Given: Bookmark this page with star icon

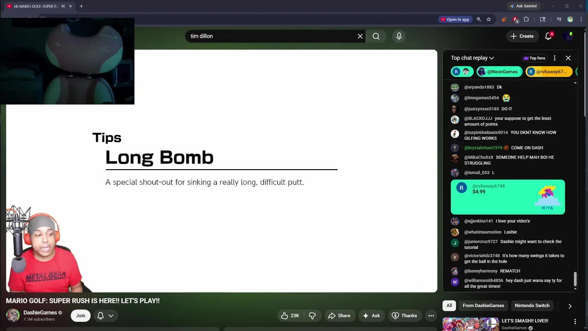Looking at the screenshot, I should tap(489, 19).
